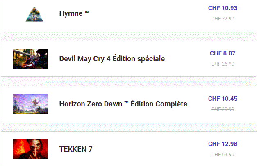Click the crossed-out CHF 26.90 price

pos(223,64)
